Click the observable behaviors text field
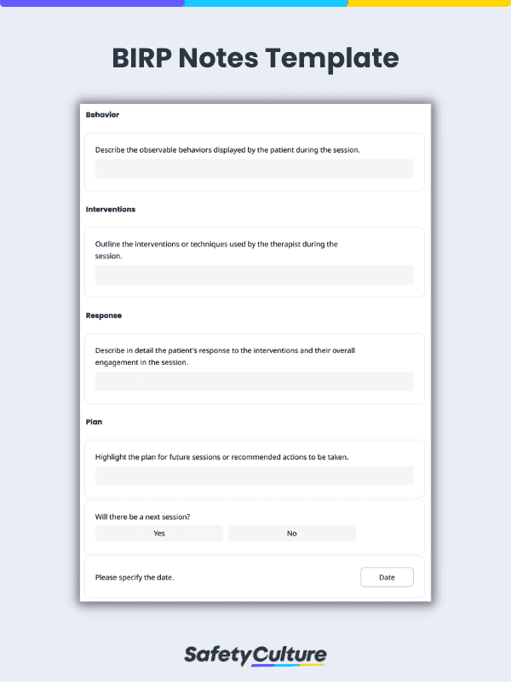 tap(254, 169)
